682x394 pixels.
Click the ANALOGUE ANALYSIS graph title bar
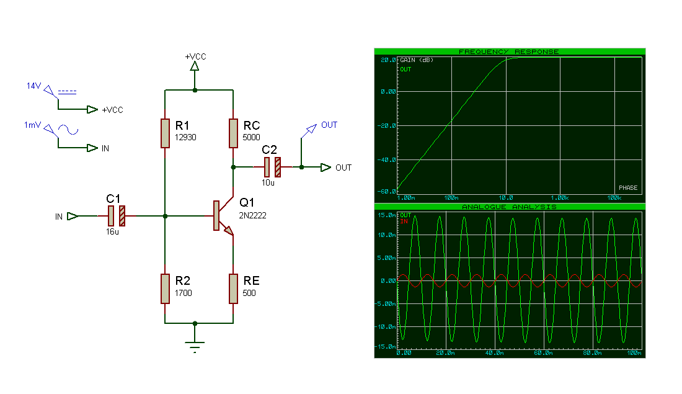coord(509,207)
